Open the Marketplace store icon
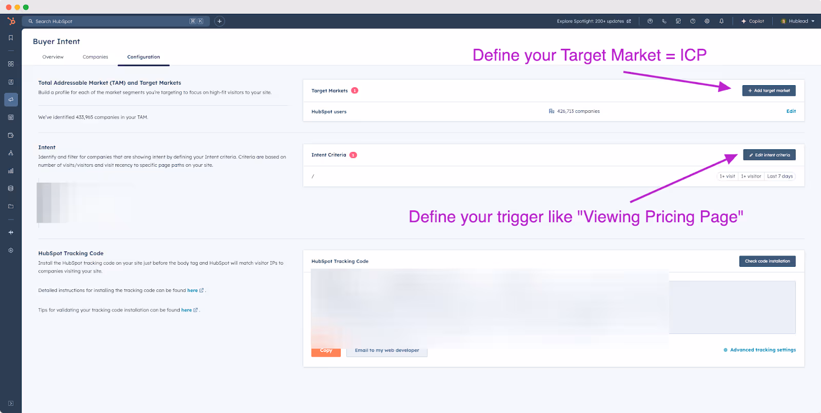 tap(678, 21)
